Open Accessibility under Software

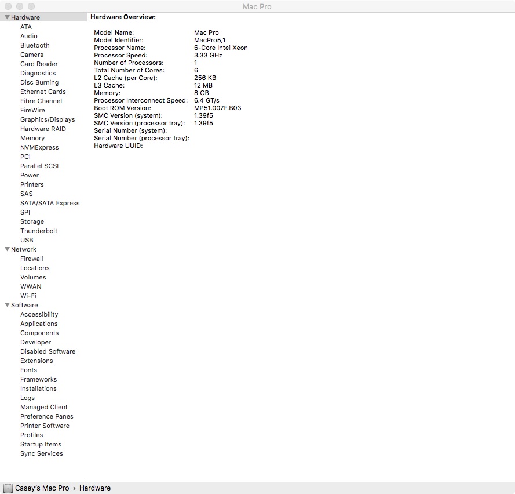pos(39,314)
